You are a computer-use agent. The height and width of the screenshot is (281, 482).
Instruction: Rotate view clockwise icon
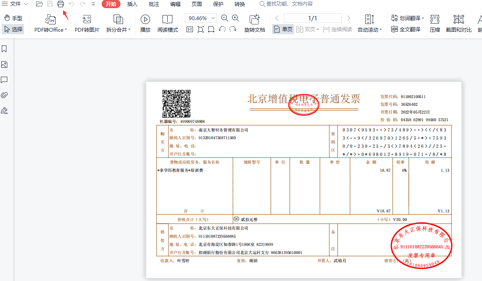(x=233, y=30)
